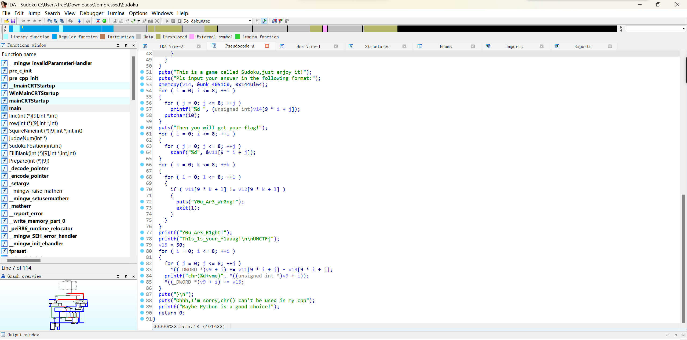Click the Open file toolbar icon
The width and height of the screenshot is (687, 340).
pyautogui.click(x=6, y=21)
